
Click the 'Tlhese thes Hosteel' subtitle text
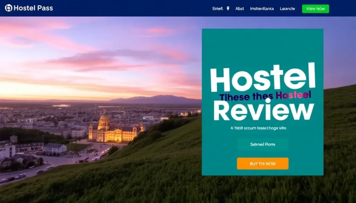click(x=265, y=96)
